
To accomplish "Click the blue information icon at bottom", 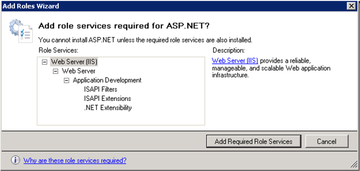I will click(15, 160).
